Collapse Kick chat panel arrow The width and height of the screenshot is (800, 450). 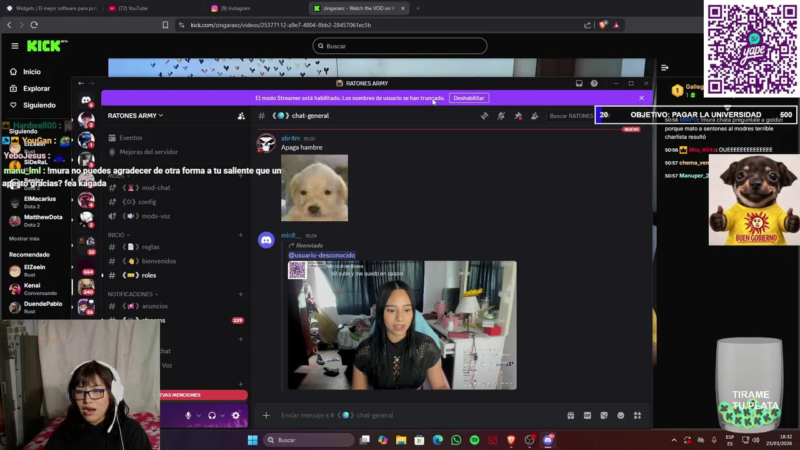point(665,67)
